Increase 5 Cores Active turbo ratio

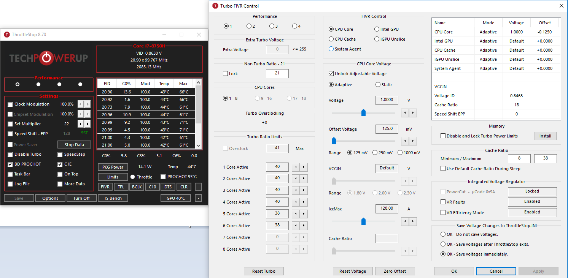coord(304,214)
